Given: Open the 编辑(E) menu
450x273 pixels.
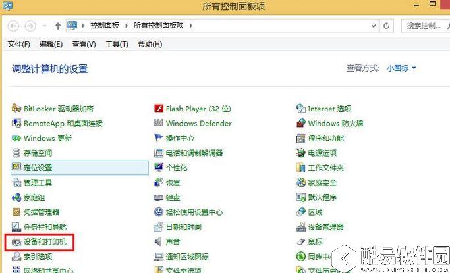Looking at the screenshot, I should [51, 44].
